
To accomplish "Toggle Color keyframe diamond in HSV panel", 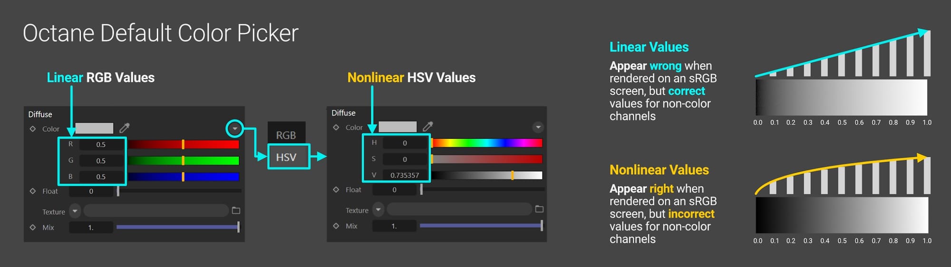I will click(x=336, y=127).
